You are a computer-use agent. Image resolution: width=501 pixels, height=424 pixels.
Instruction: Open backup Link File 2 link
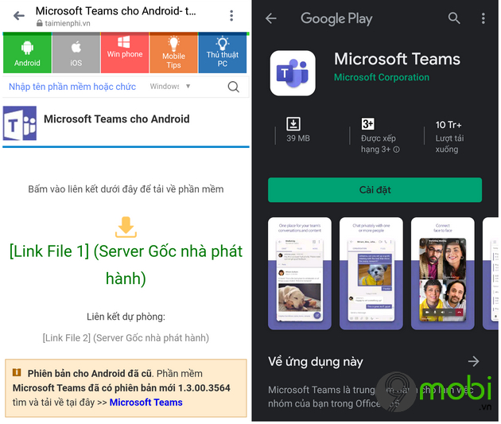[x=126, y=338]
